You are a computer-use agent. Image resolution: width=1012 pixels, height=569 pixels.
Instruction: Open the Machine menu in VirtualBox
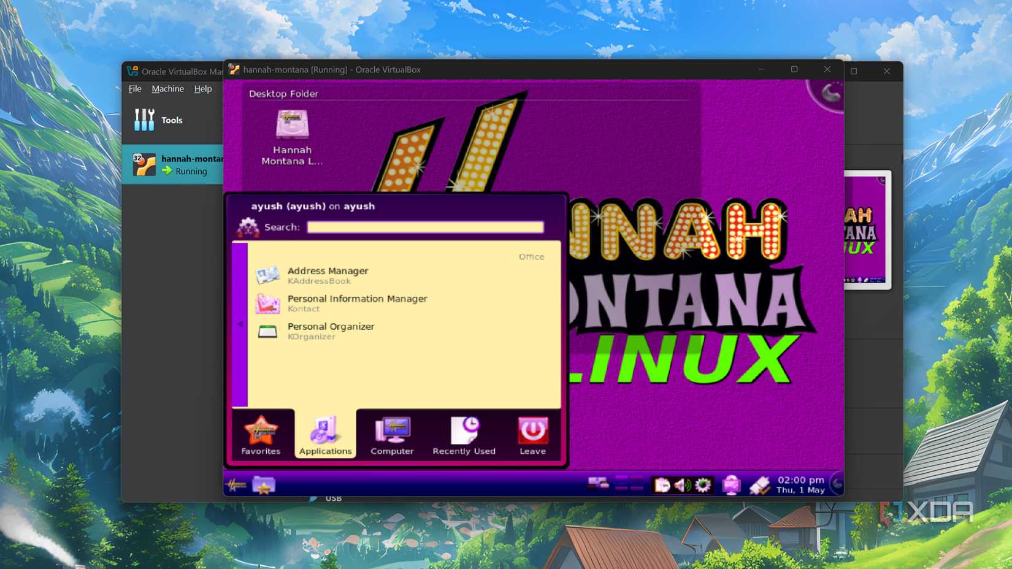167,88
